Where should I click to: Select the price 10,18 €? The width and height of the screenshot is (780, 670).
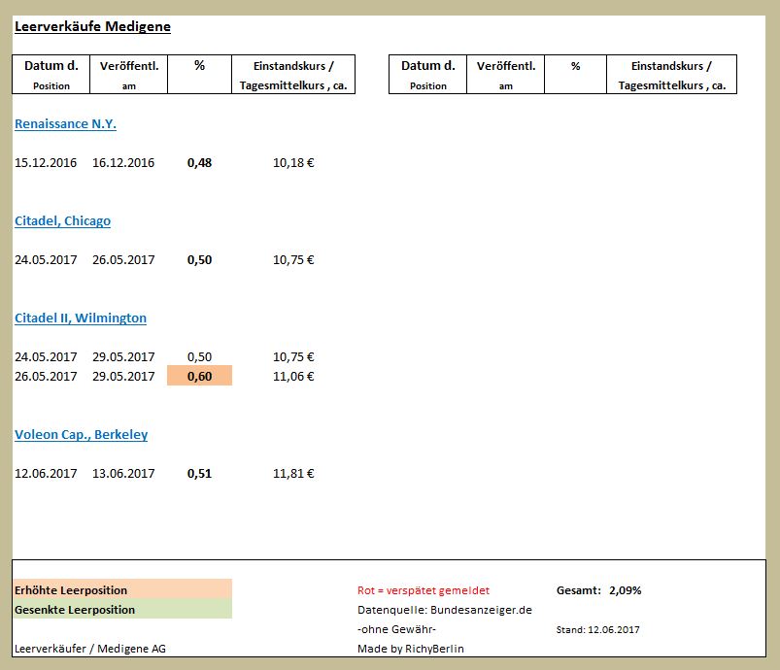click(x=293, y=163)
